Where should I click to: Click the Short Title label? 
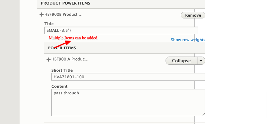(x=62, y=70)
